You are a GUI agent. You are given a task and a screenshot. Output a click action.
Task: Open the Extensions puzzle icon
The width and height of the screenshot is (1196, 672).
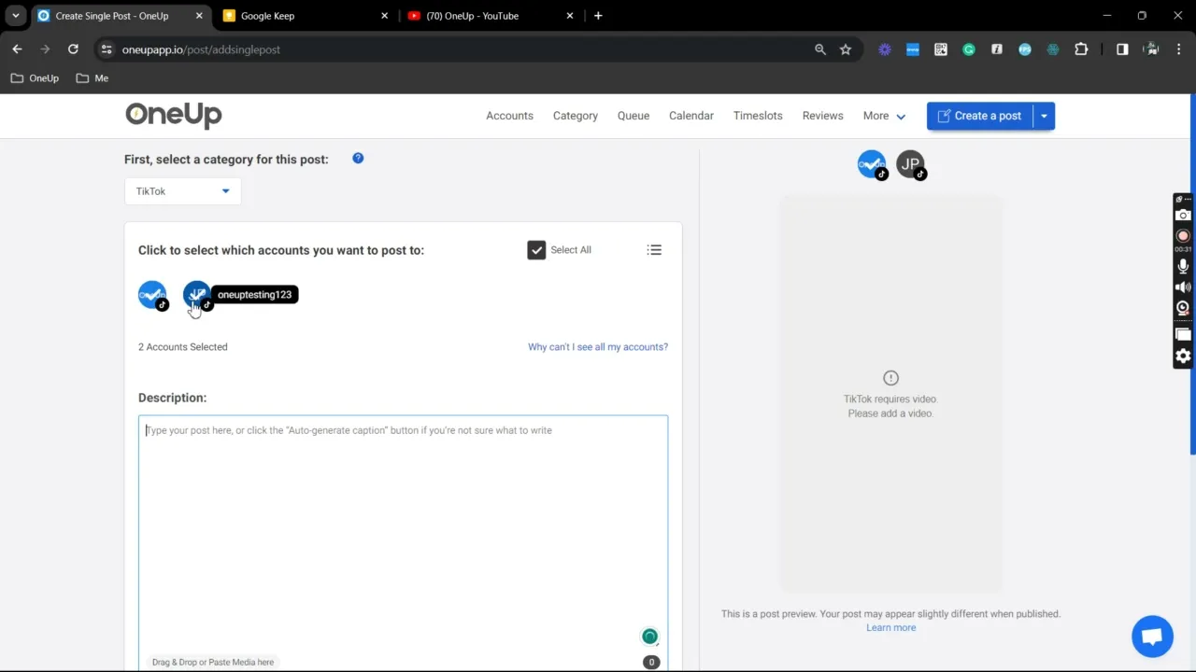point(1081,49)
